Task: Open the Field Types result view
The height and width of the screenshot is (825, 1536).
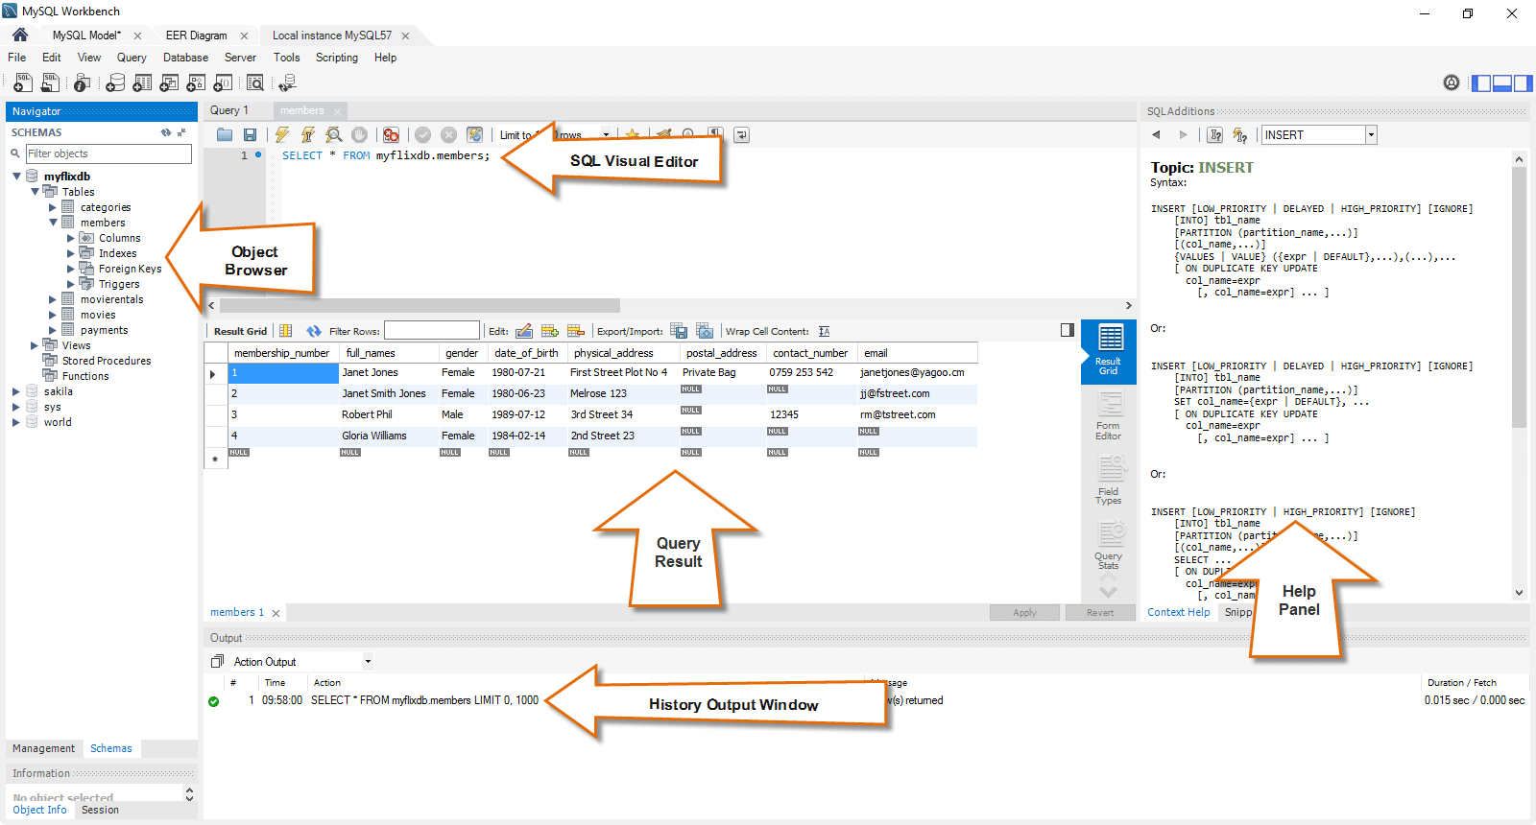Action: point(1109,481)
